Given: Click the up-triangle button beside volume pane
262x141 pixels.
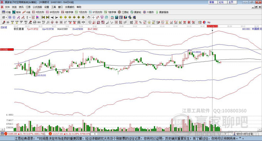Looking at the screenshot, I should [x=2, y=129].
